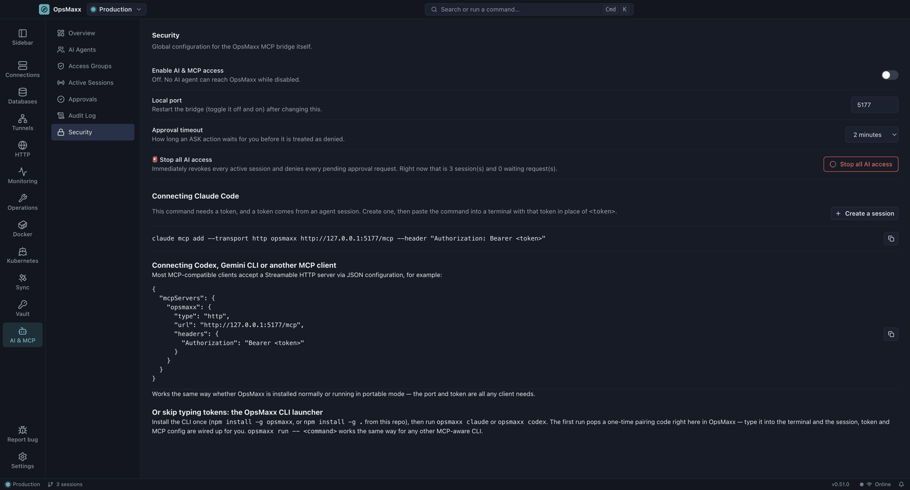This screenshot has width=910, height=490.
Task: Go to the Access Groups page
Action: [x=93, y=66]
